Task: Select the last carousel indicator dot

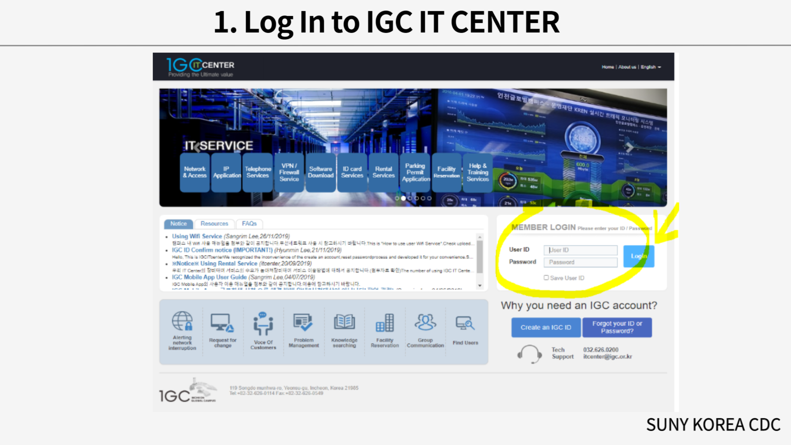Action: coord(429,199)
